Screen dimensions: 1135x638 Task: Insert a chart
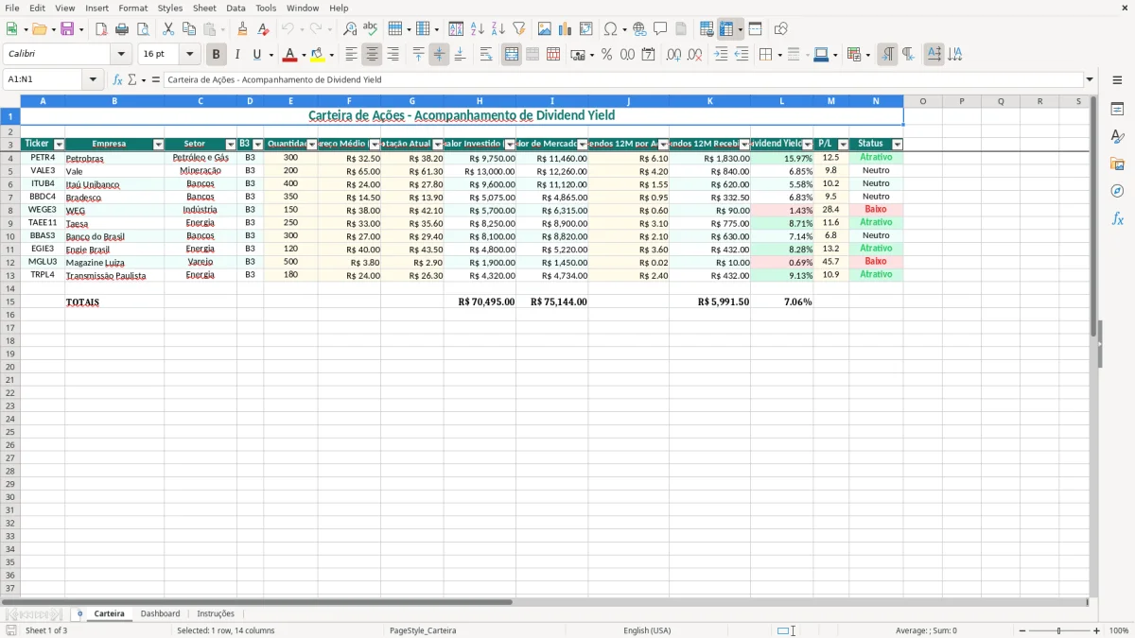[x=566, y=29]
